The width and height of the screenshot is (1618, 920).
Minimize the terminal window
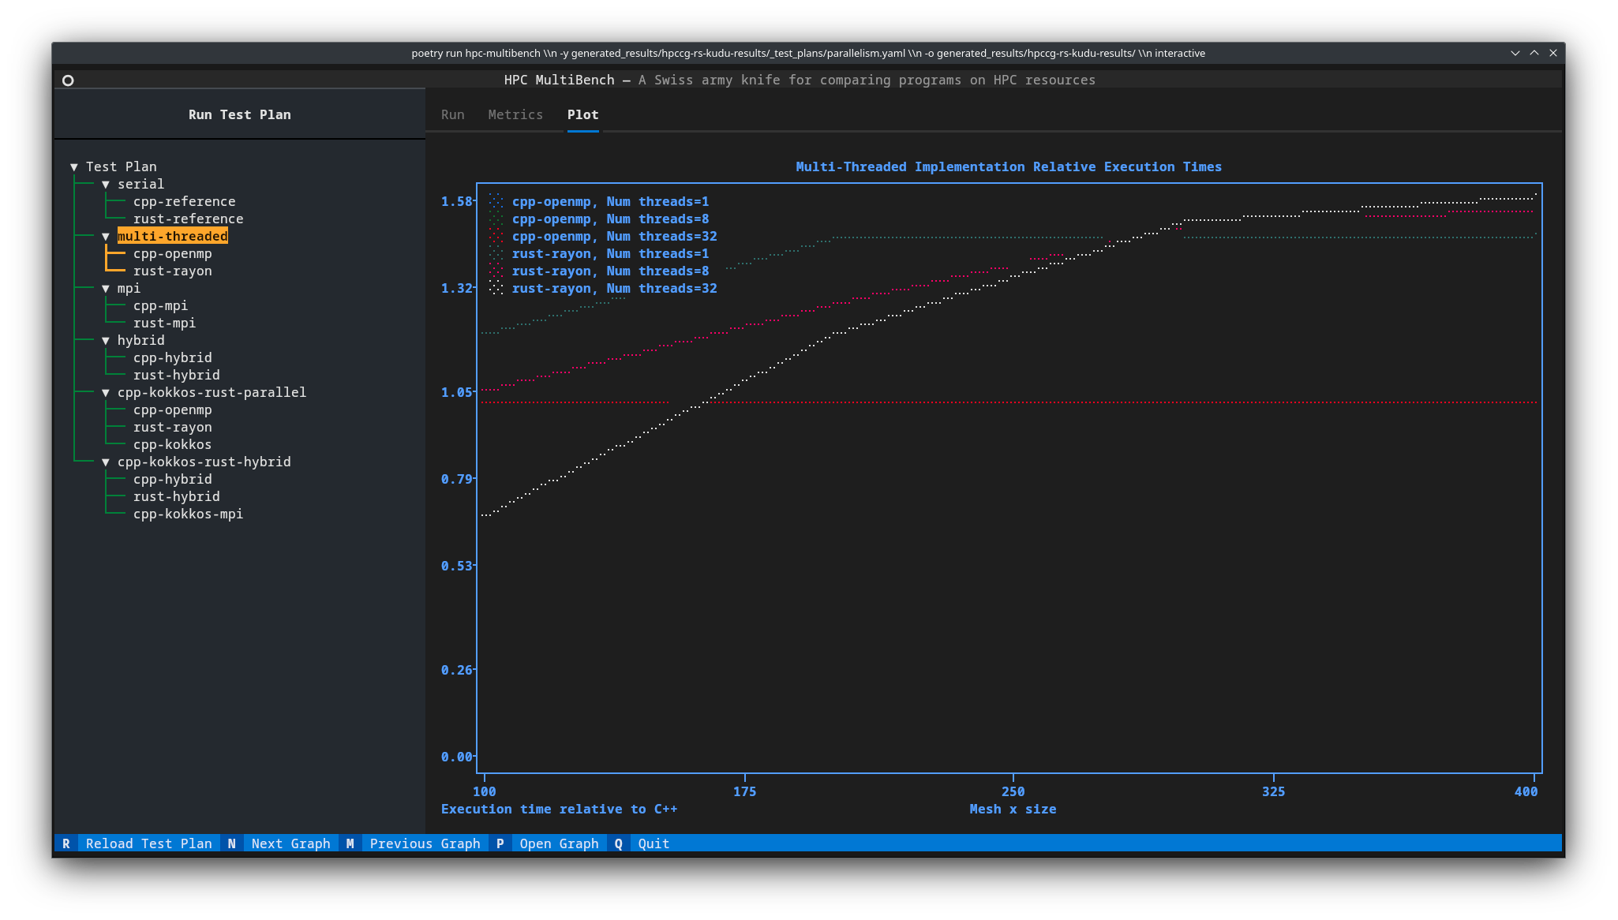coord(1515,53)
